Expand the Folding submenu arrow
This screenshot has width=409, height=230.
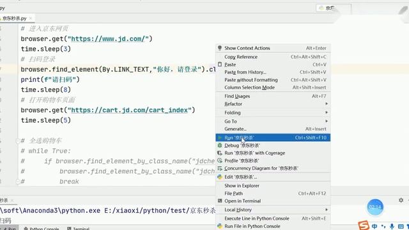(327, 112)
